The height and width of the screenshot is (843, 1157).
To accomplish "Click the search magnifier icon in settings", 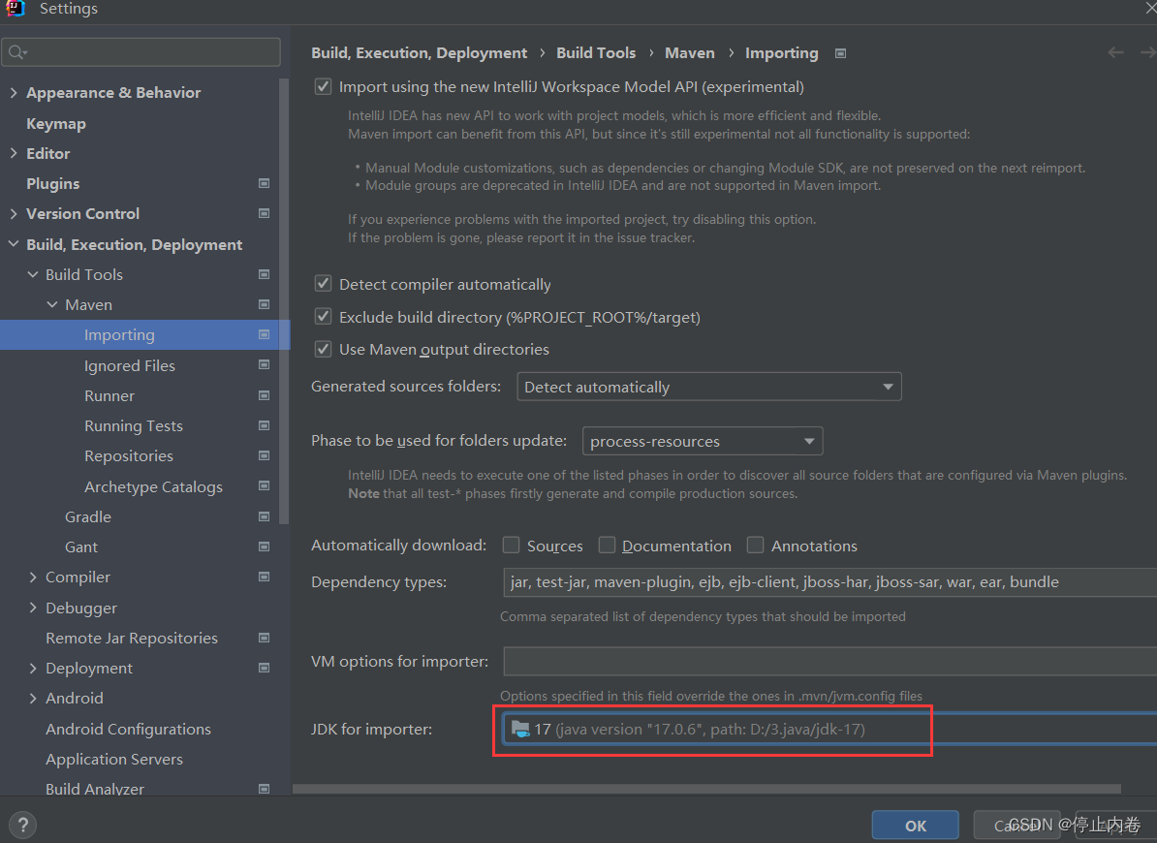I will point(17,52).
